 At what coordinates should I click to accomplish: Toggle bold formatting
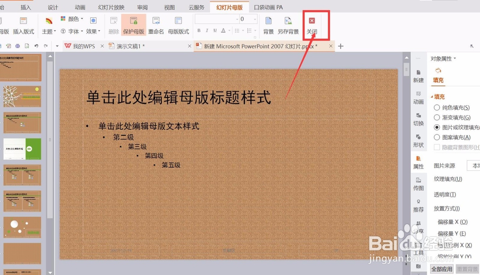coord(199,30)
